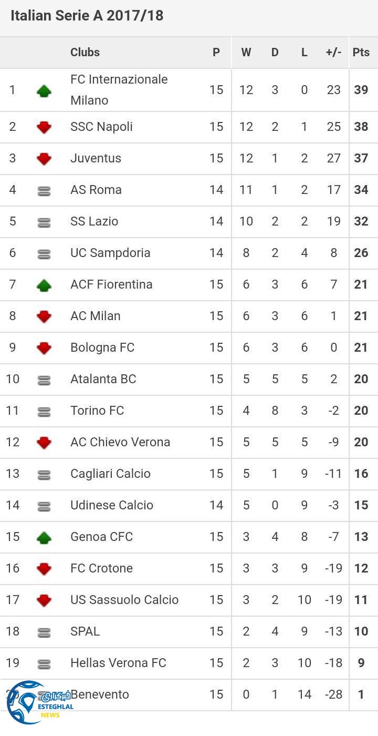Click red down arrow beside FC Crotone
378x736 pixels.
point(44,569)
